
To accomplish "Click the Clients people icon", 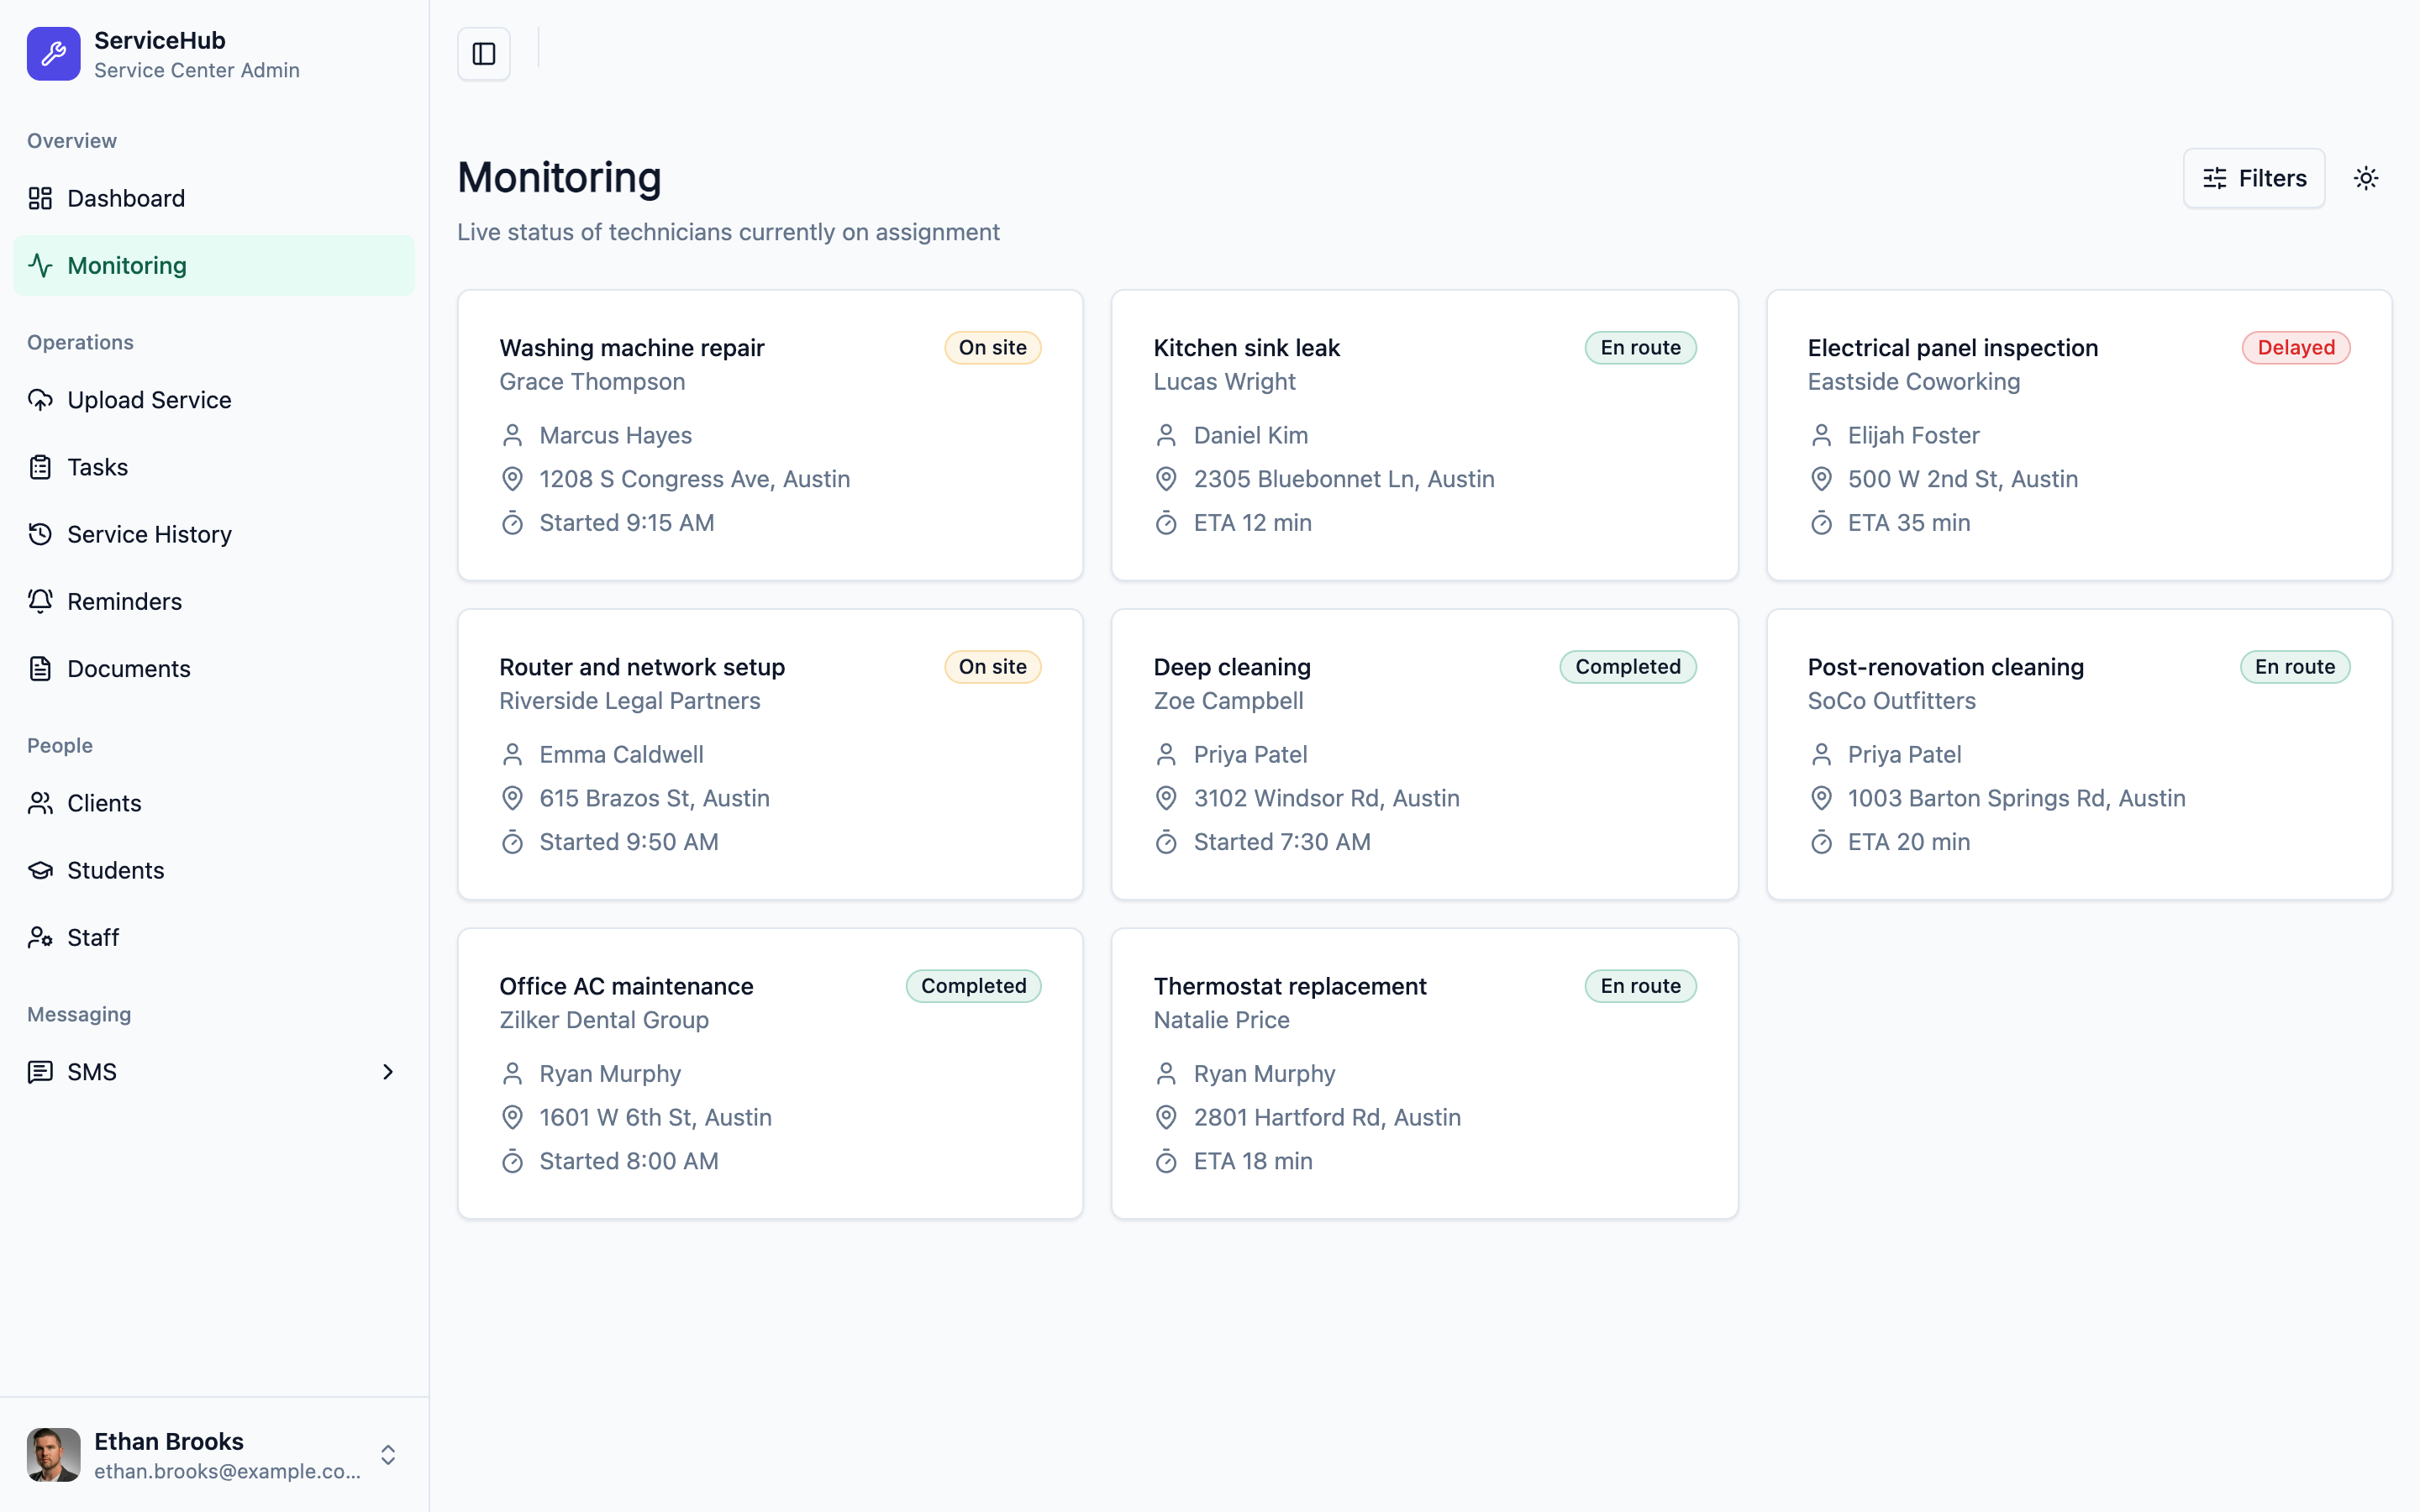I will pyautogui.click(x=40, y=803).
